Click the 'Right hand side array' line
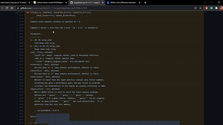223x125 pixels. [x=45, y=49]
